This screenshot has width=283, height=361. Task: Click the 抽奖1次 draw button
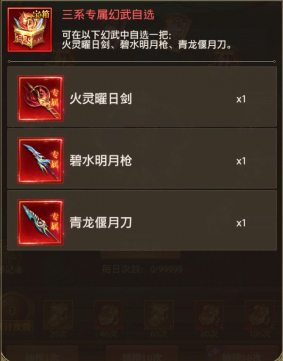tap(42, 353)
